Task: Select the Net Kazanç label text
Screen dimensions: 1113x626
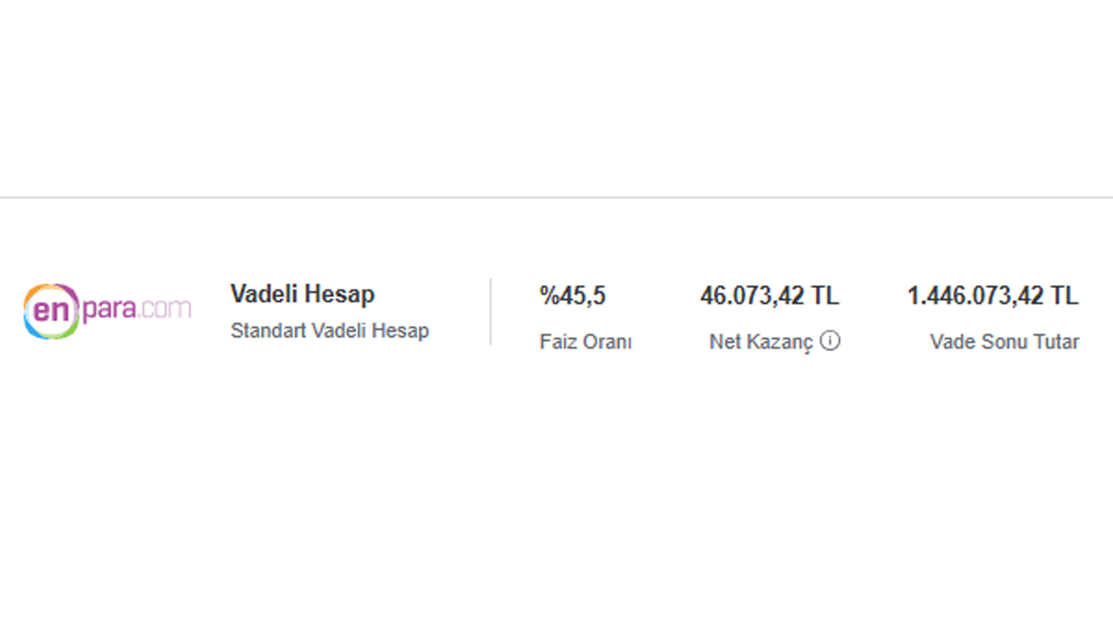Action: 761,343
